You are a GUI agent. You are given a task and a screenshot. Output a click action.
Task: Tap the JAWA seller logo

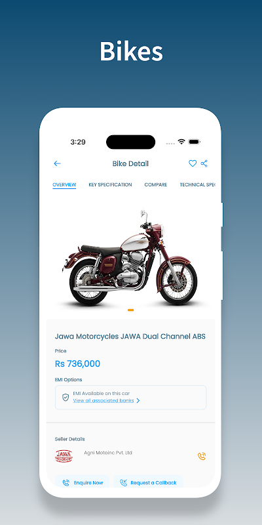64,456
